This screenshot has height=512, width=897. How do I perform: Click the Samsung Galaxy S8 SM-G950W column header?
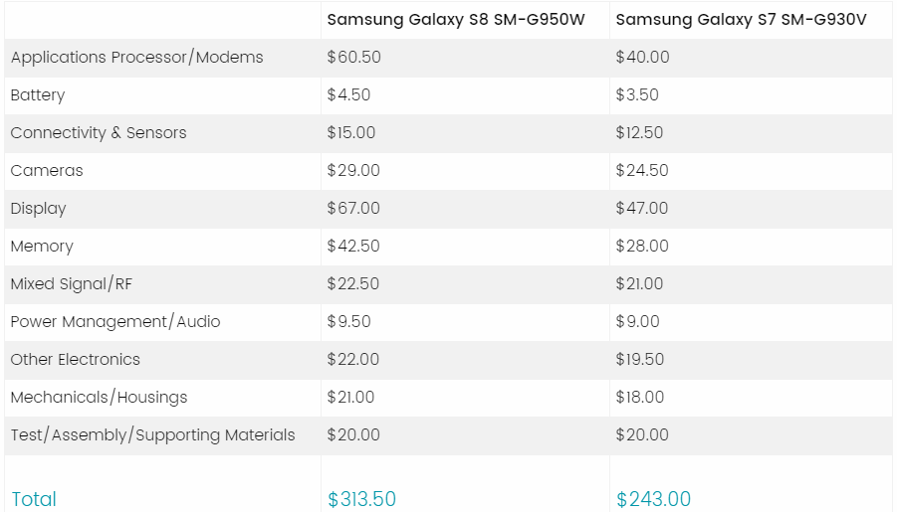(x=456, y=20)
